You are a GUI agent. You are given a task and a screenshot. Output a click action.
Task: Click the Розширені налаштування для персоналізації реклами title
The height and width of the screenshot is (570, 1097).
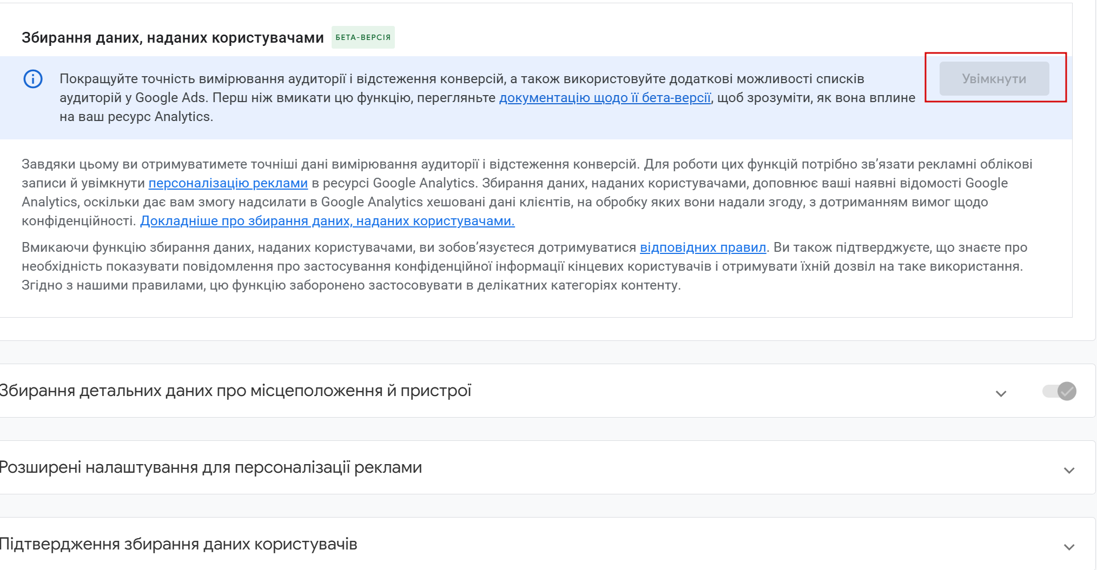(210, 467)
